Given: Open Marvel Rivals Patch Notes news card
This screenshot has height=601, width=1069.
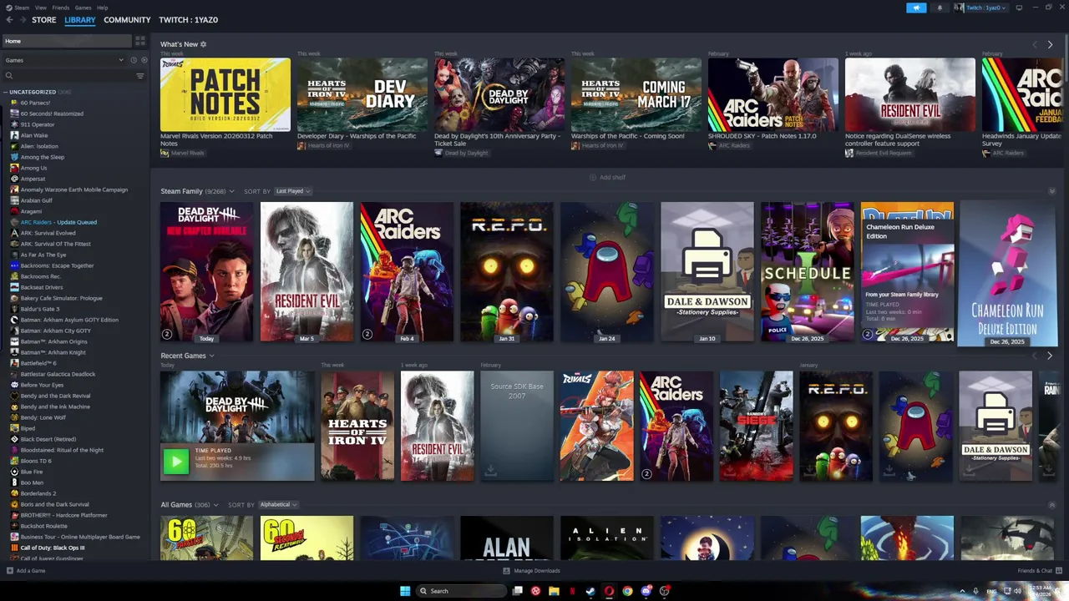Looking at the screenshot, I should (225, 94).
